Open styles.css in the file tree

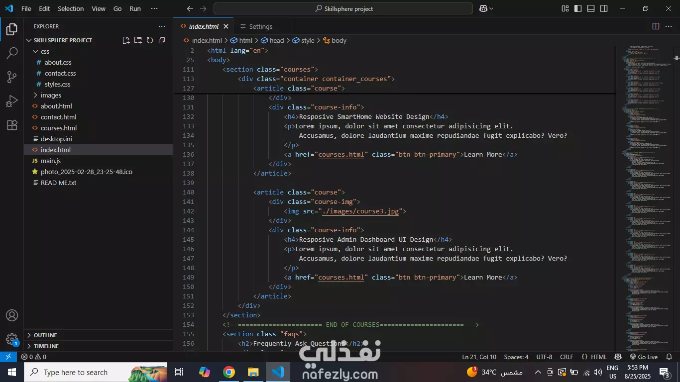[x=57, y=84]
